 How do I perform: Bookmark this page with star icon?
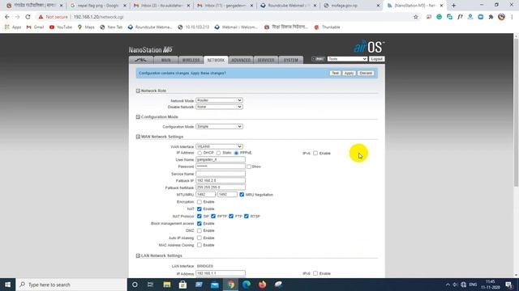pos(416,17)
